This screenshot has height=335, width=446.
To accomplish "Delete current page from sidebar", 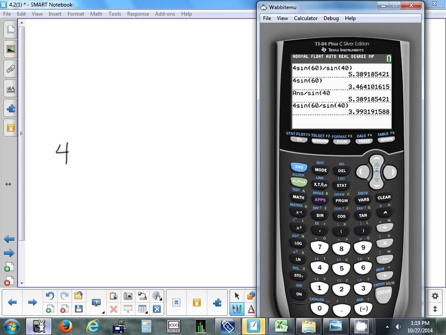I will pos(9,281).
